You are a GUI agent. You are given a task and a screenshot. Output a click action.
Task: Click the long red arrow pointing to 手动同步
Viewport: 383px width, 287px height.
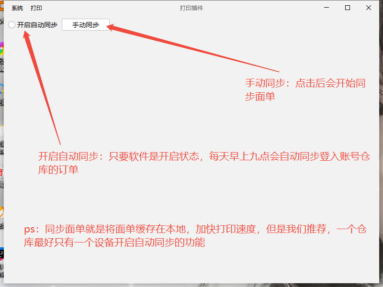[191, 48]
